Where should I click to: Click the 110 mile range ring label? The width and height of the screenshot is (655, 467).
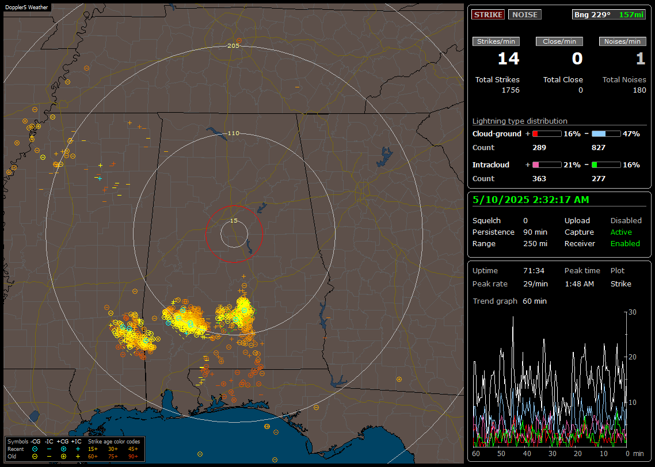click(233, 133)
